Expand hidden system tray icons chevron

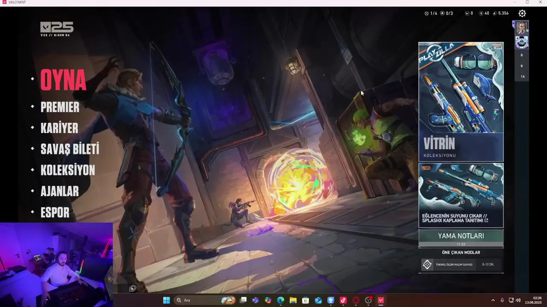coord(493,300)
